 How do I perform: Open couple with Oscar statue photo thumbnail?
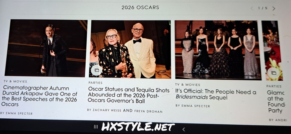[130, 49]
